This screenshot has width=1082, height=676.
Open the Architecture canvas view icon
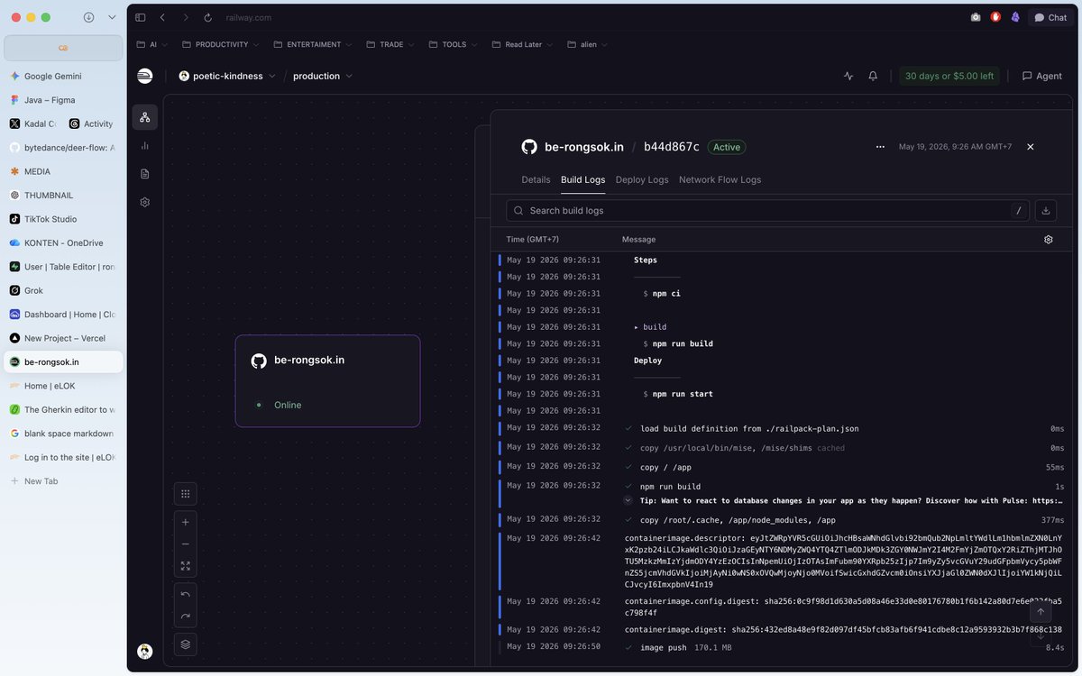point(144,117)
